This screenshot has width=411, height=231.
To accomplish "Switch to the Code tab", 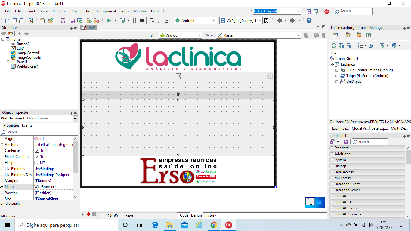I will click(184, 215).
